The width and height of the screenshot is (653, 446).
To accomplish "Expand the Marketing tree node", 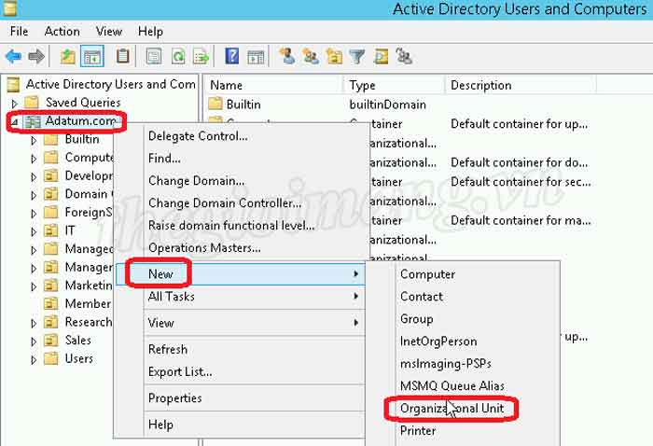I will pos(34,287).
